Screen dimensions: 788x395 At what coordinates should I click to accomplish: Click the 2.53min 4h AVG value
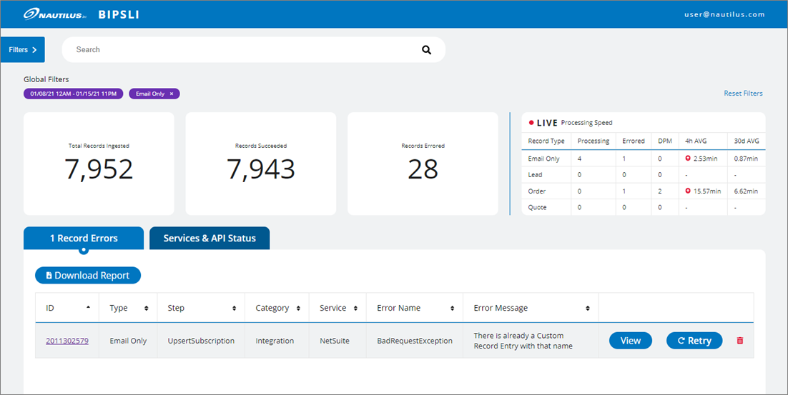click(706, 159)
